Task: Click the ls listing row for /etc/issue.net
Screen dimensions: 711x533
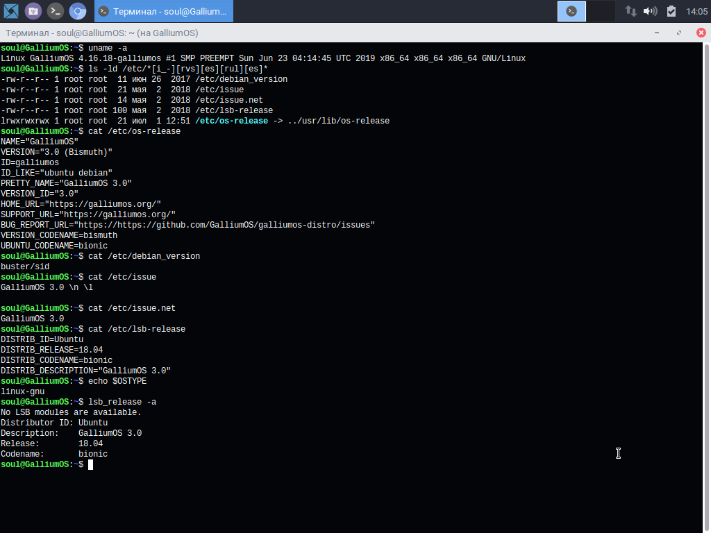Action: coord(131,100)
